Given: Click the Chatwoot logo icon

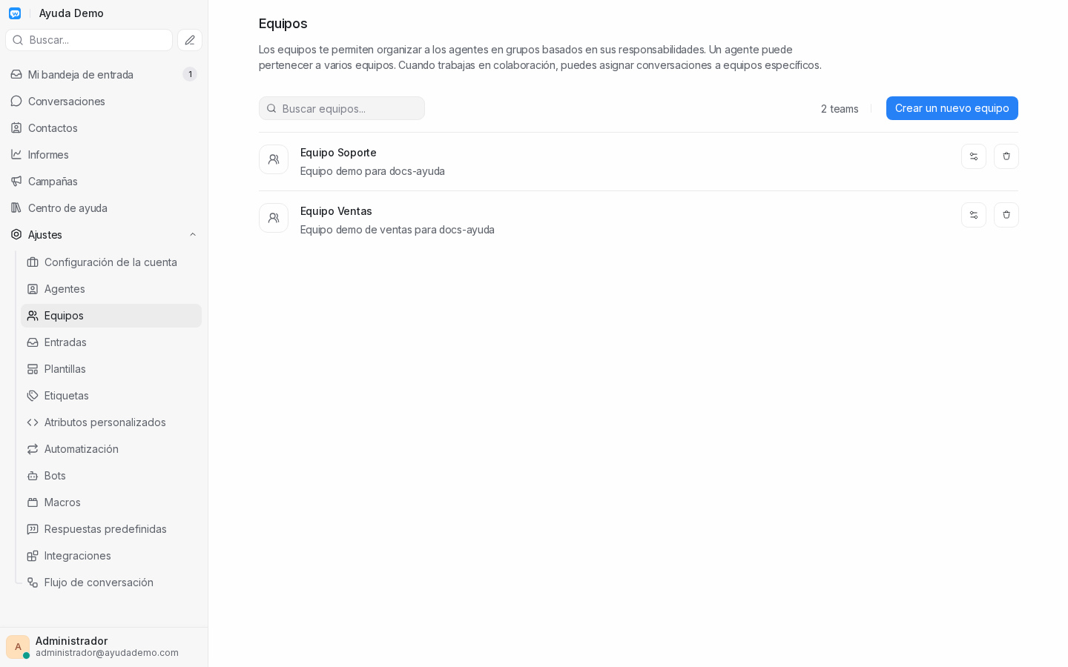Looking at the screenshot, I should click(15, 13).
